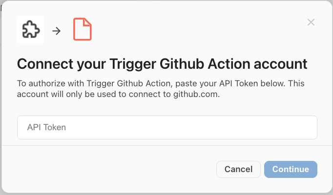Click the gray X at top right
Viewport: 333px width, 195px height.
pyautogui.click(x=311, y=22)
